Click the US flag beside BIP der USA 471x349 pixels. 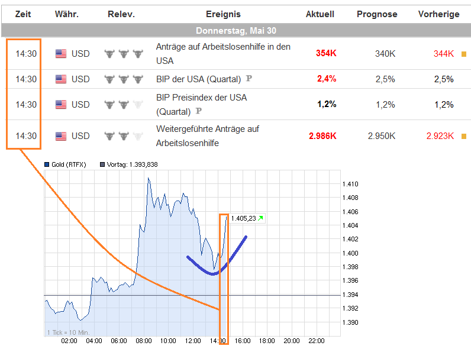tap(61, 79)
